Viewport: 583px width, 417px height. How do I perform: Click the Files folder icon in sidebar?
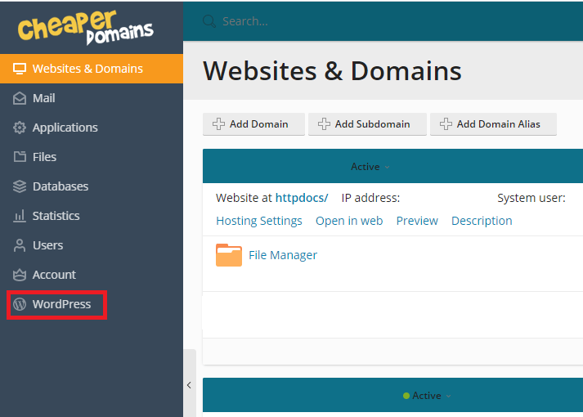(20, 157)
